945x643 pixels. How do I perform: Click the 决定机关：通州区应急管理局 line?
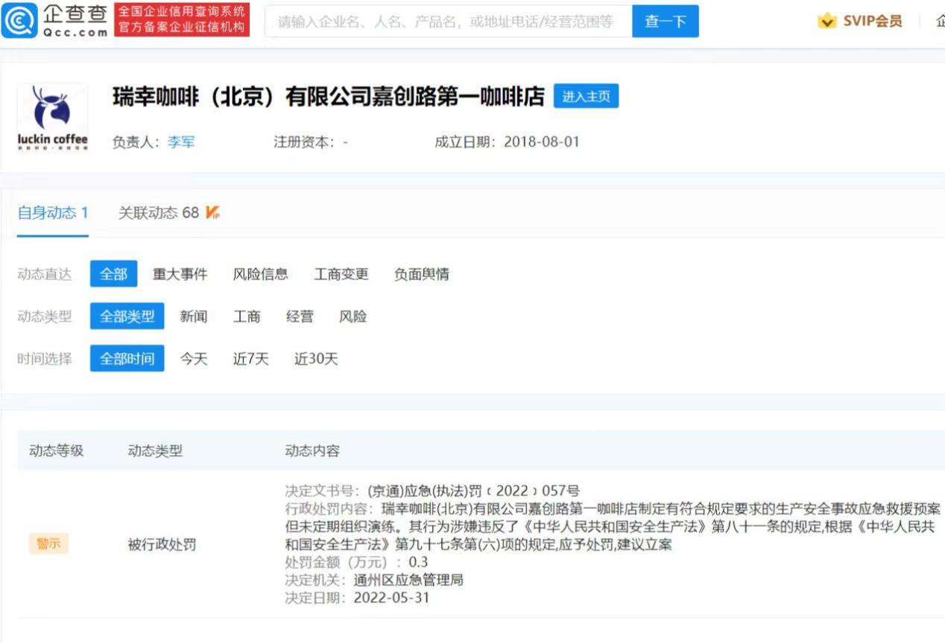(374, 580)
